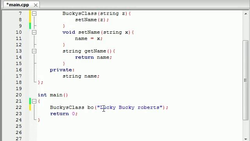The width and height of the screenshot is (250, 141).
Task: Click the 'private:' keyword
Action: coord(62,70)
